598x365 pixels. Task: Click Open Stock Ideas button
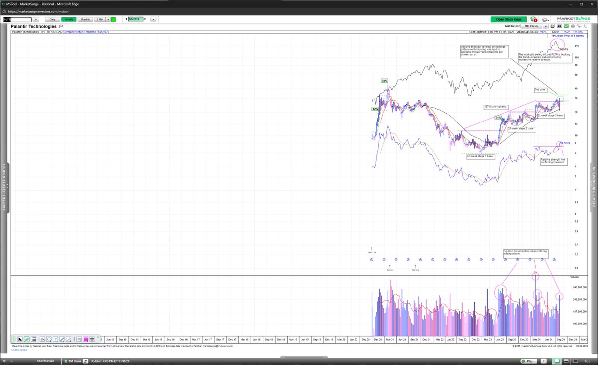(x=508, y=19)
